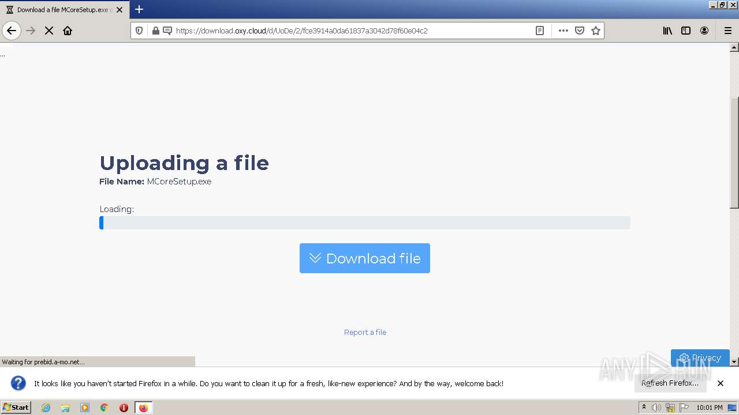This screenshot has height=415, width=739.
Task: Open Windows Explorer from the taskbar
Action: point(65,408)
